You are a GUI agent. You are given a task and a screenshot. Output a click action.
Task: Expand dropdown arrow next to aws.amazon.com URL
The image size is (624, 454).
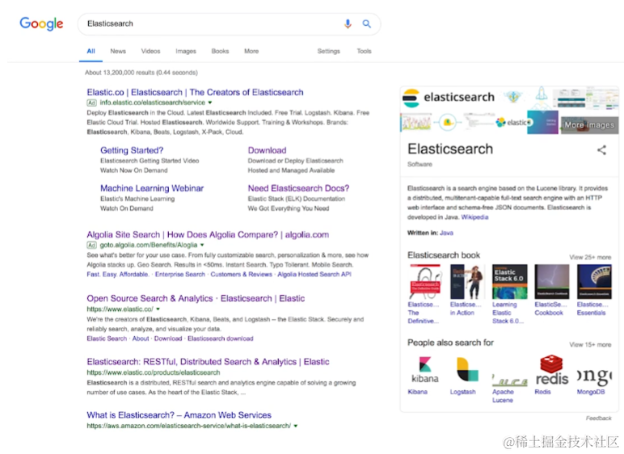pos(295,426)
